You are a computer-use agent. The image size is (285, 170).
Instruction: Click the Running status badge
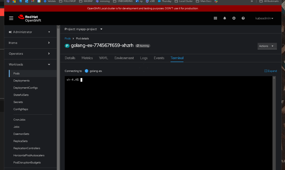click(143, 46)
